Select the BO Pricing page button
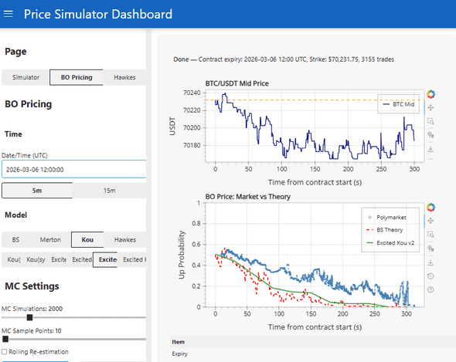The width and height of the screenshot is (456, 362). tap(77, 77)
